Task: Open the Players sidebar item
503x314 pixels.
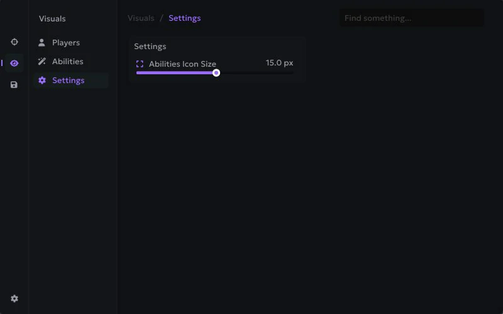Action: coord(66,43)
